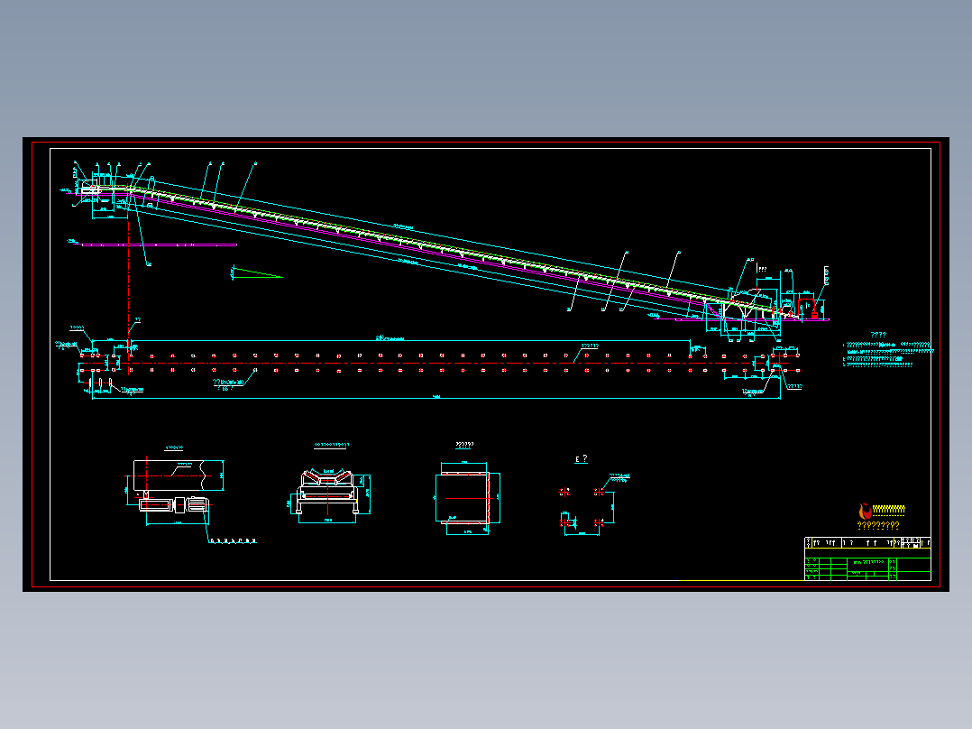Click the flame logo beside the title block
The image size is (972, 729).
(866, 512)
